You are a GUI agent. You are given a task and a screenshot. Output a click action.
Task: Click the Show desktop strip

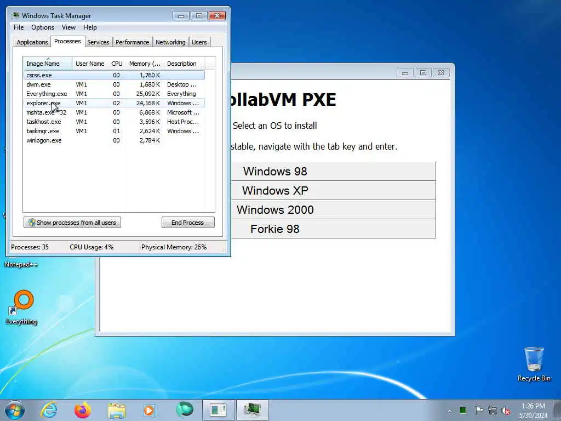tap(557, 410)
